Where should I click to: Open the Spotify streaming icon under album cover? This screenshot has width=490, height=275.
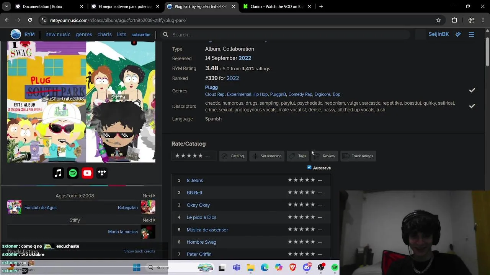pos(73,173)
